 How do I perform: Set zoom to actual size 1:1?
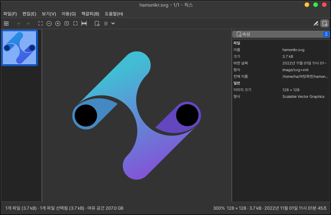point(67,23)
